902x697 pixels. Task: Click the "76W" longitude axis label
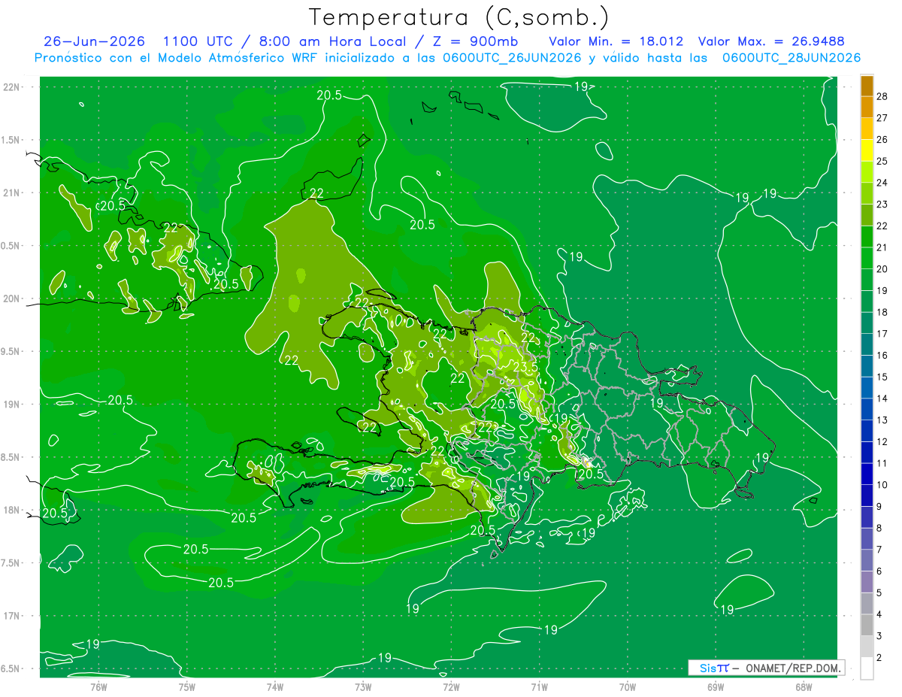[98, 686]
